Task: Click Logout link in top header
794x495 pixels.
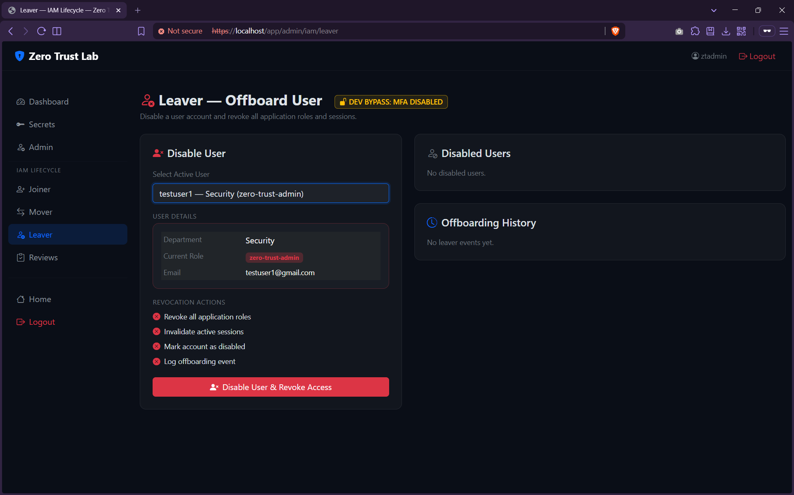Action: click(x=757, y=56)
